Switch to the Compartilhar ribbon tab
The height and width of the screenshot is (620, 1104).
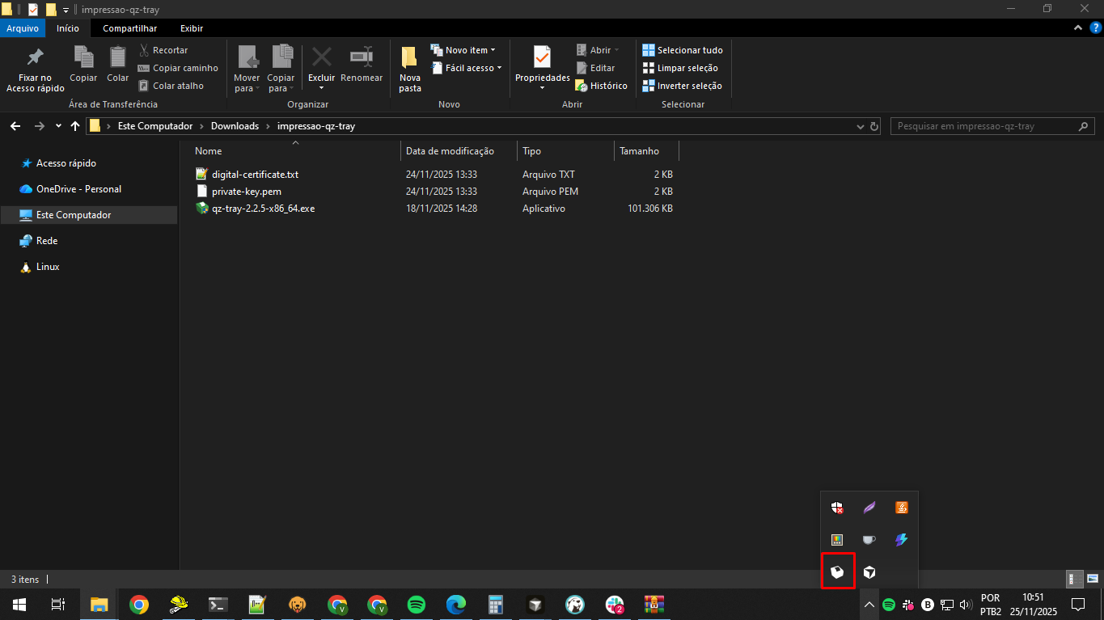(x=129, y=28)
